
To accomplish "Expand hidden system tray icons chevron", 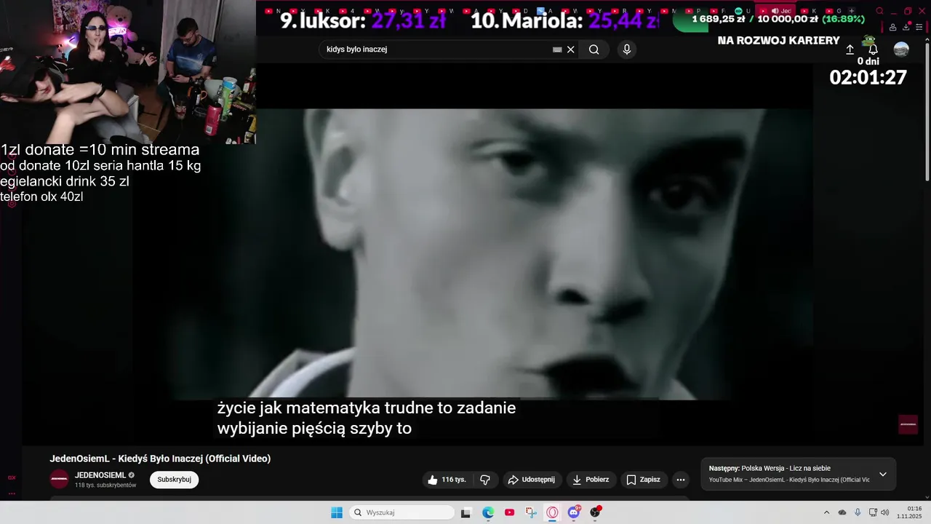I will pos(826,512).
